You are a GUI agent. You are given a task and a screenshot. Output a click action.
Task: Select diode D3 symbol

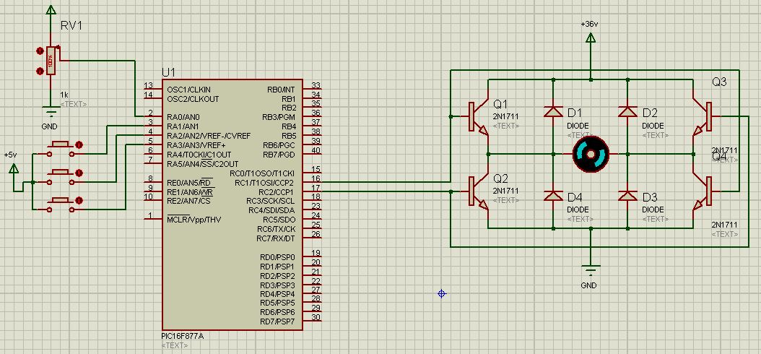[628, 196]
